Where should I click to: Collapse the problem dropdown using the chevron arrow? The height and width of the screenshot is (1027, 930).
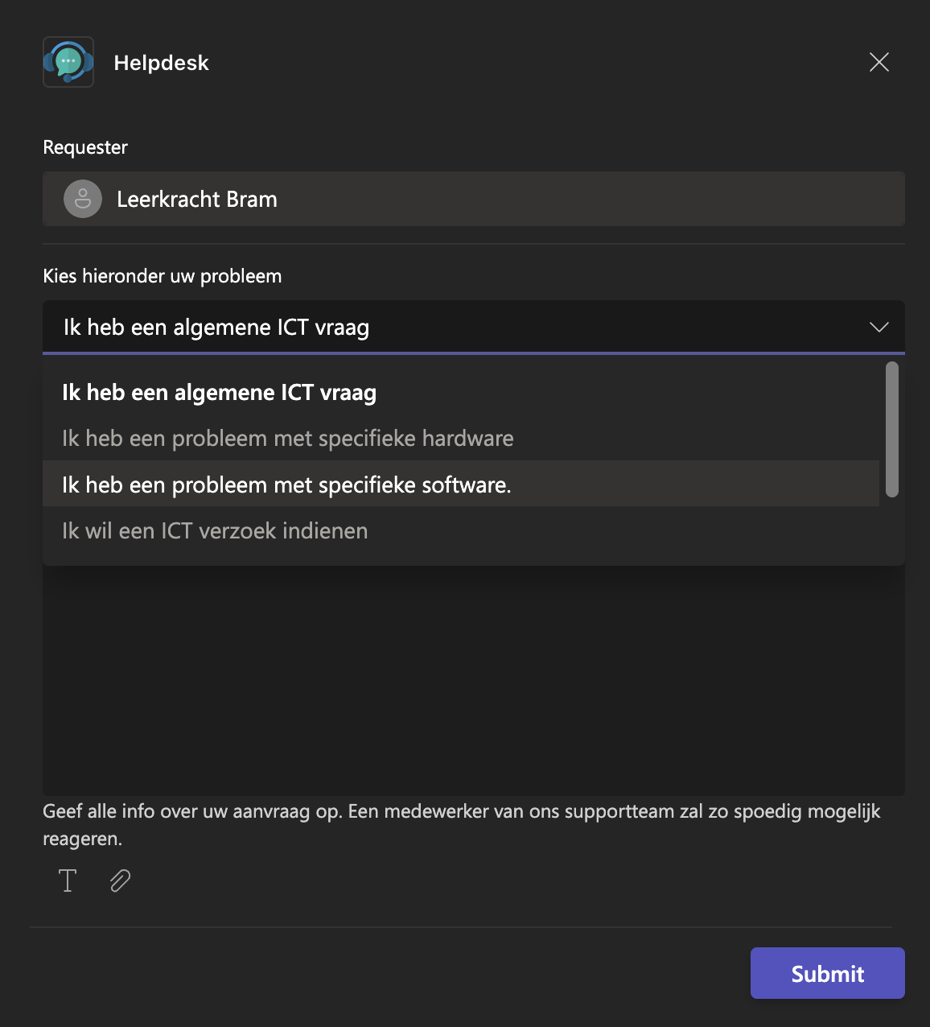(879, 327)
